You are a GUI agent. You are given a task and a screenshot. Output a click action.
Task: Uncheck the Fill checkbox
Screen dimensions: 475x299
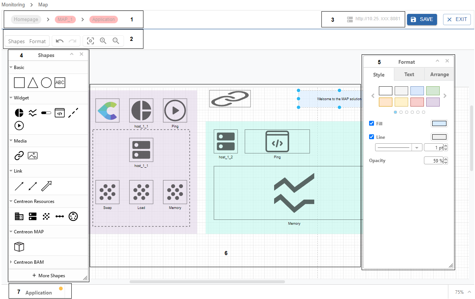(x=372, y=123)
